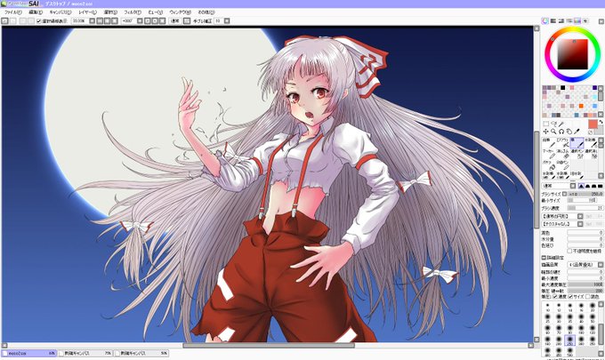This screenshot has height=360, width=605.
Task: Show the color wheel panel icon
Action: pyautogui.click(x=544, y=20)
